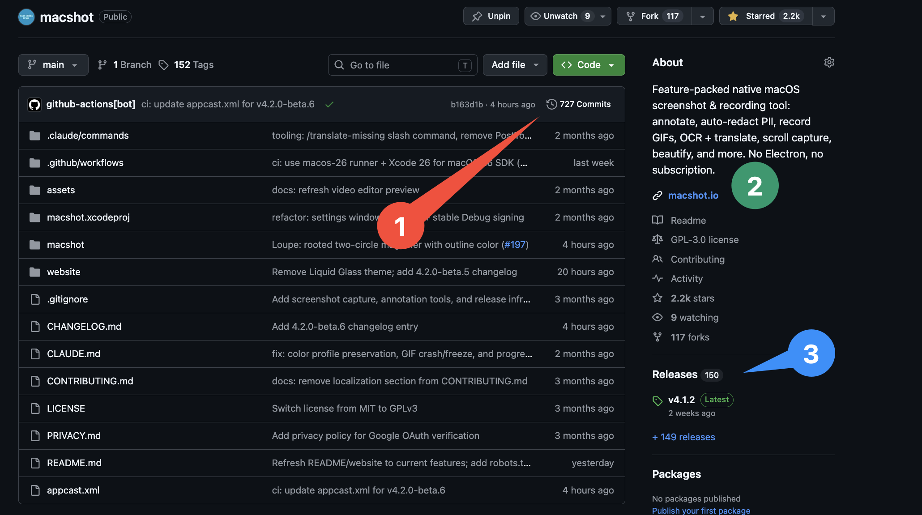Click the macshot repository name link
The height and width of the screenshot is (515, 922).
point(67,17)
